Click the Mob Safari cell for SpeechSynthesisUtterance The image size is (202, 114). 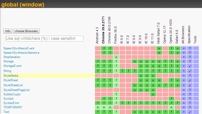point(159,53)
